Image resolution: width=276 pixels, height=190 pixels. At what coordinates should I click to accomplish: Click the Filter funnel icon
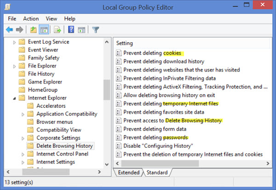point(96,30)
